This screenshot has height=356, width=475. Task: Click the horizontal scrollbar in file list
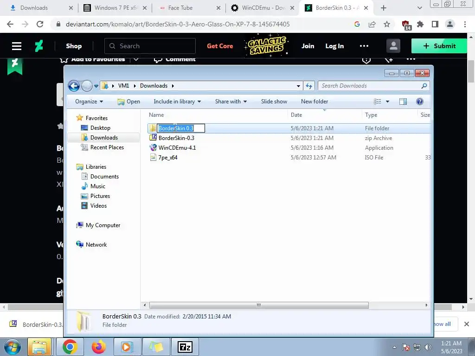259,305
